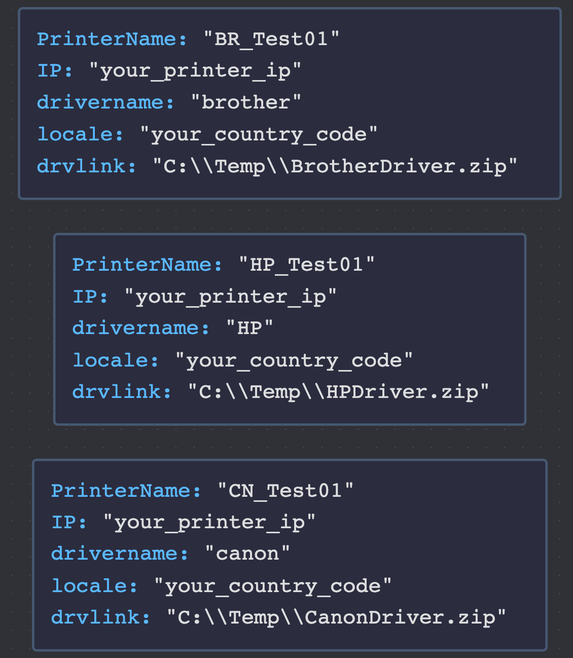This screenshot has width=573, height=658.
Task: Select the "HP_Test01" printer name text
Action: [x=307, y=265]
